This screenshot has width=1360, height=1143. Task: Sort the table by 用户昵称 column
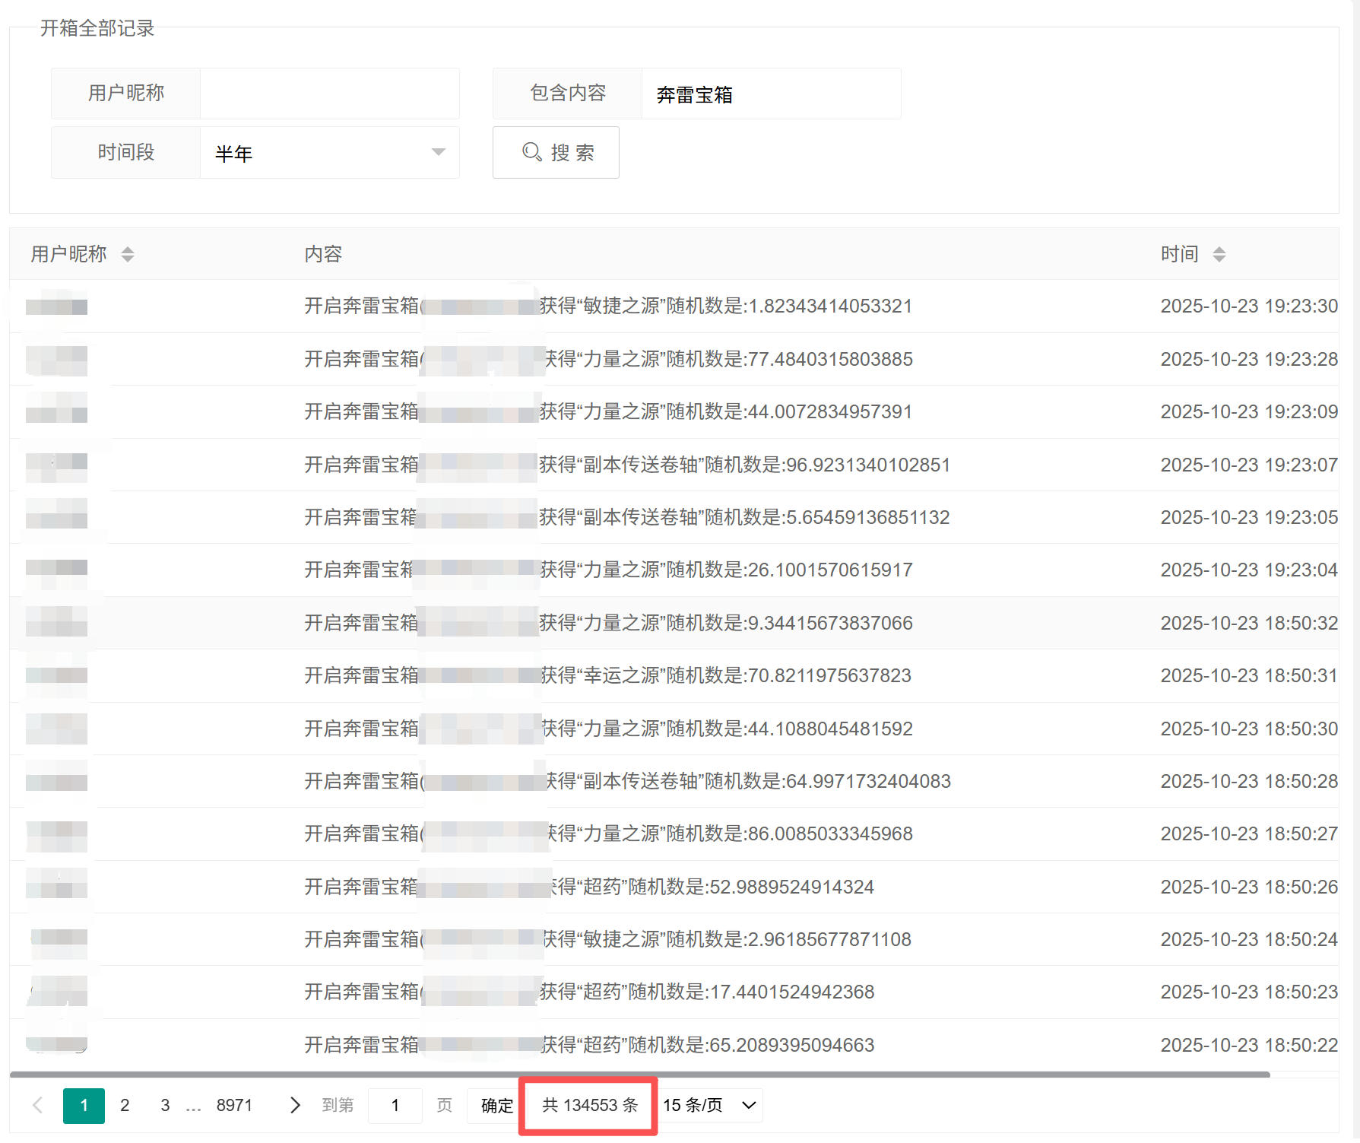(128, 255)
